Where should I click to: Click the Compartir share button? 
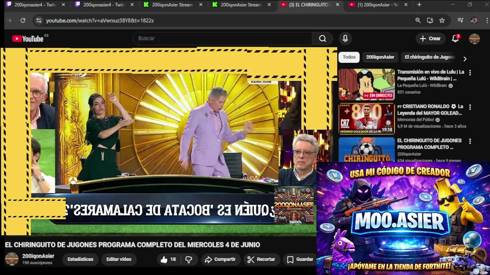(220, 260)
